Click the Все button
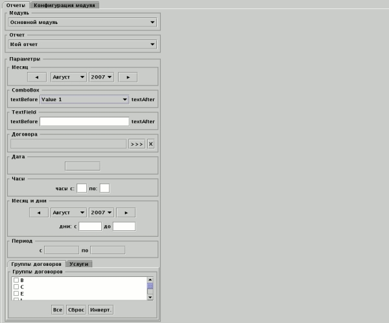The width and height of the screenshot is (389, 323). coord(58,310)
